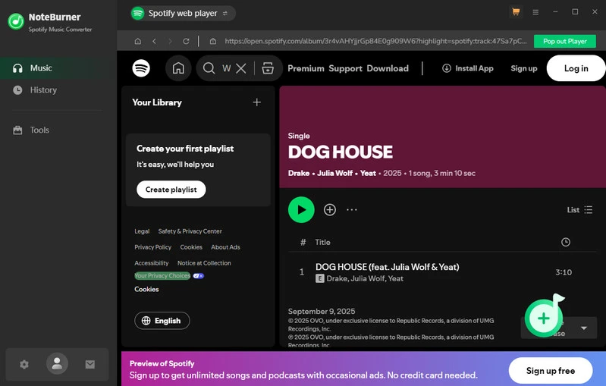606x386 pixels.
Task: Open NoteBurner settings gear icon
Action: [24, 364]
